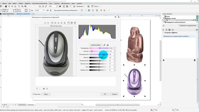Viewport: 199px width, 112px height.
Task: Open the Запуск launcher dropdown
Action: point(100,6)
